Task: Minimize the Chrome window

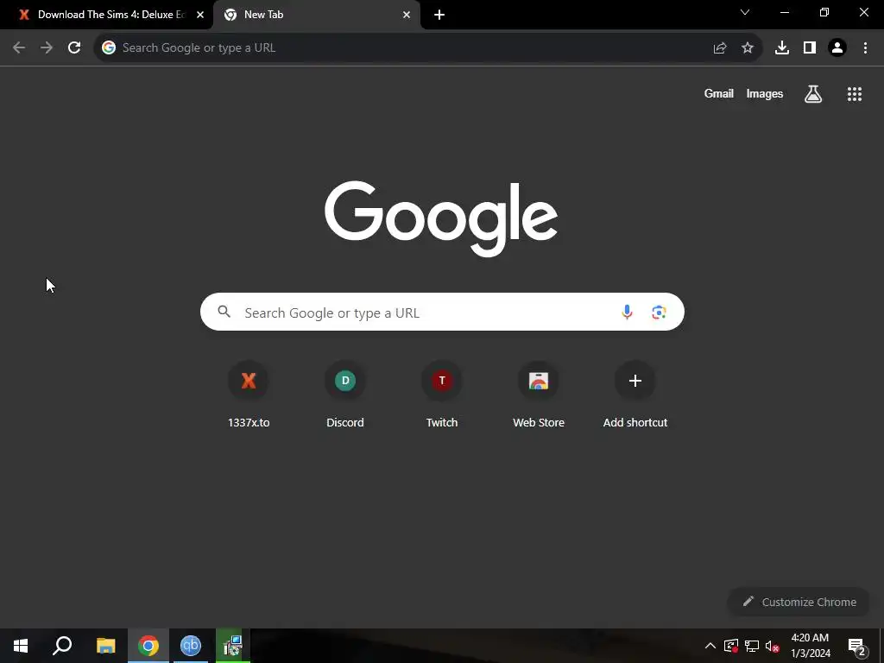Action: coord(784,12)
